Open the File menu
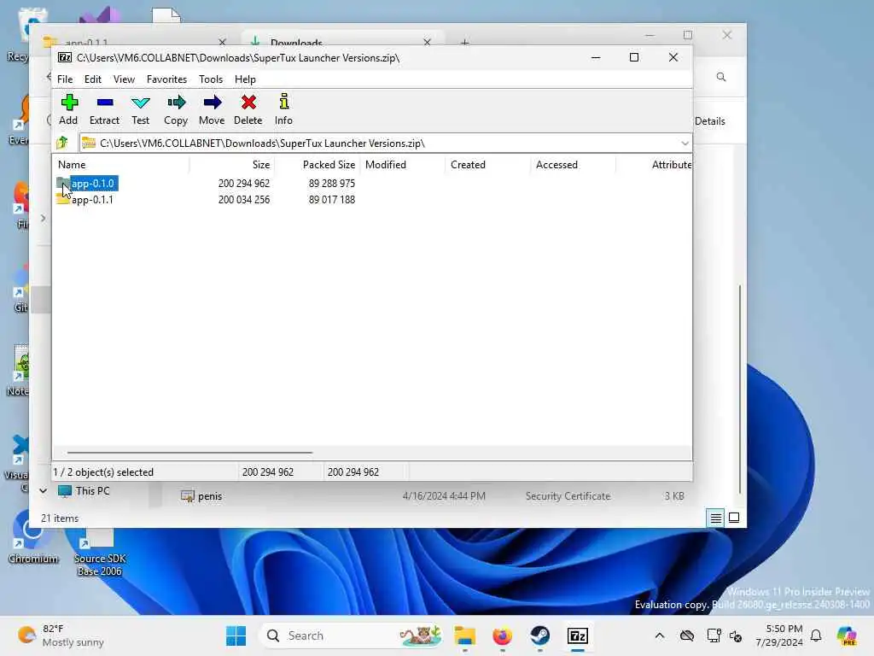 pyautogui.click(x=65, y=79)
